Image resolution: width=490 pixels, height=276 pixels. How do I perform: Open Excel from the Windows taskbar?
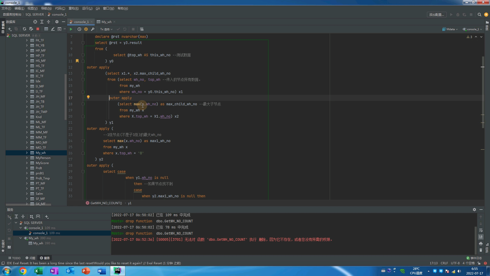click(39, 271)
